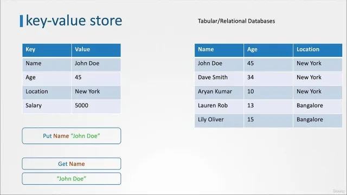Image resolution: width=347 pixels, height=195 pixels.
Task: Click the blue bar beside the title
Action: click(x=21, y=21)
